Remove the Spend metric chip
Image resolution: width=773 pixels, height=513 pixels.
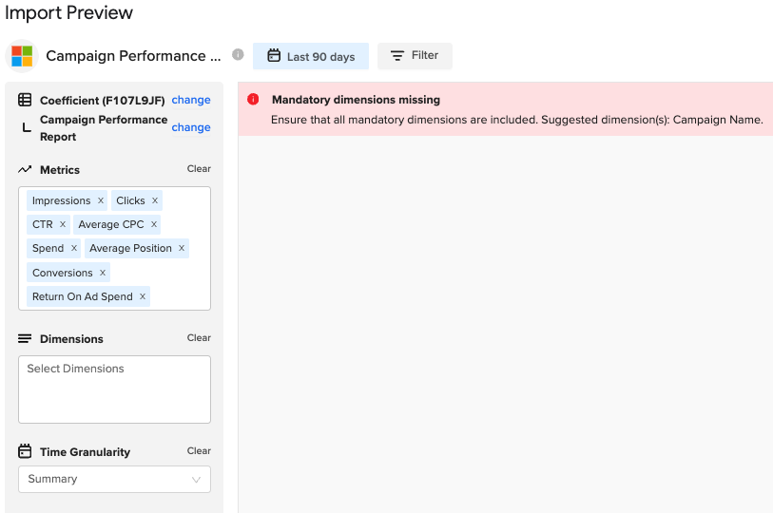[x=74, y=248]
